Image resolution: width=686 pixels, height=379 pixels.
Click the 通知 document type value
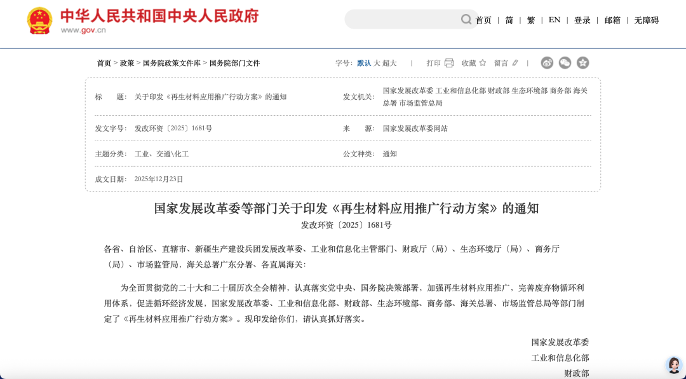390,154
